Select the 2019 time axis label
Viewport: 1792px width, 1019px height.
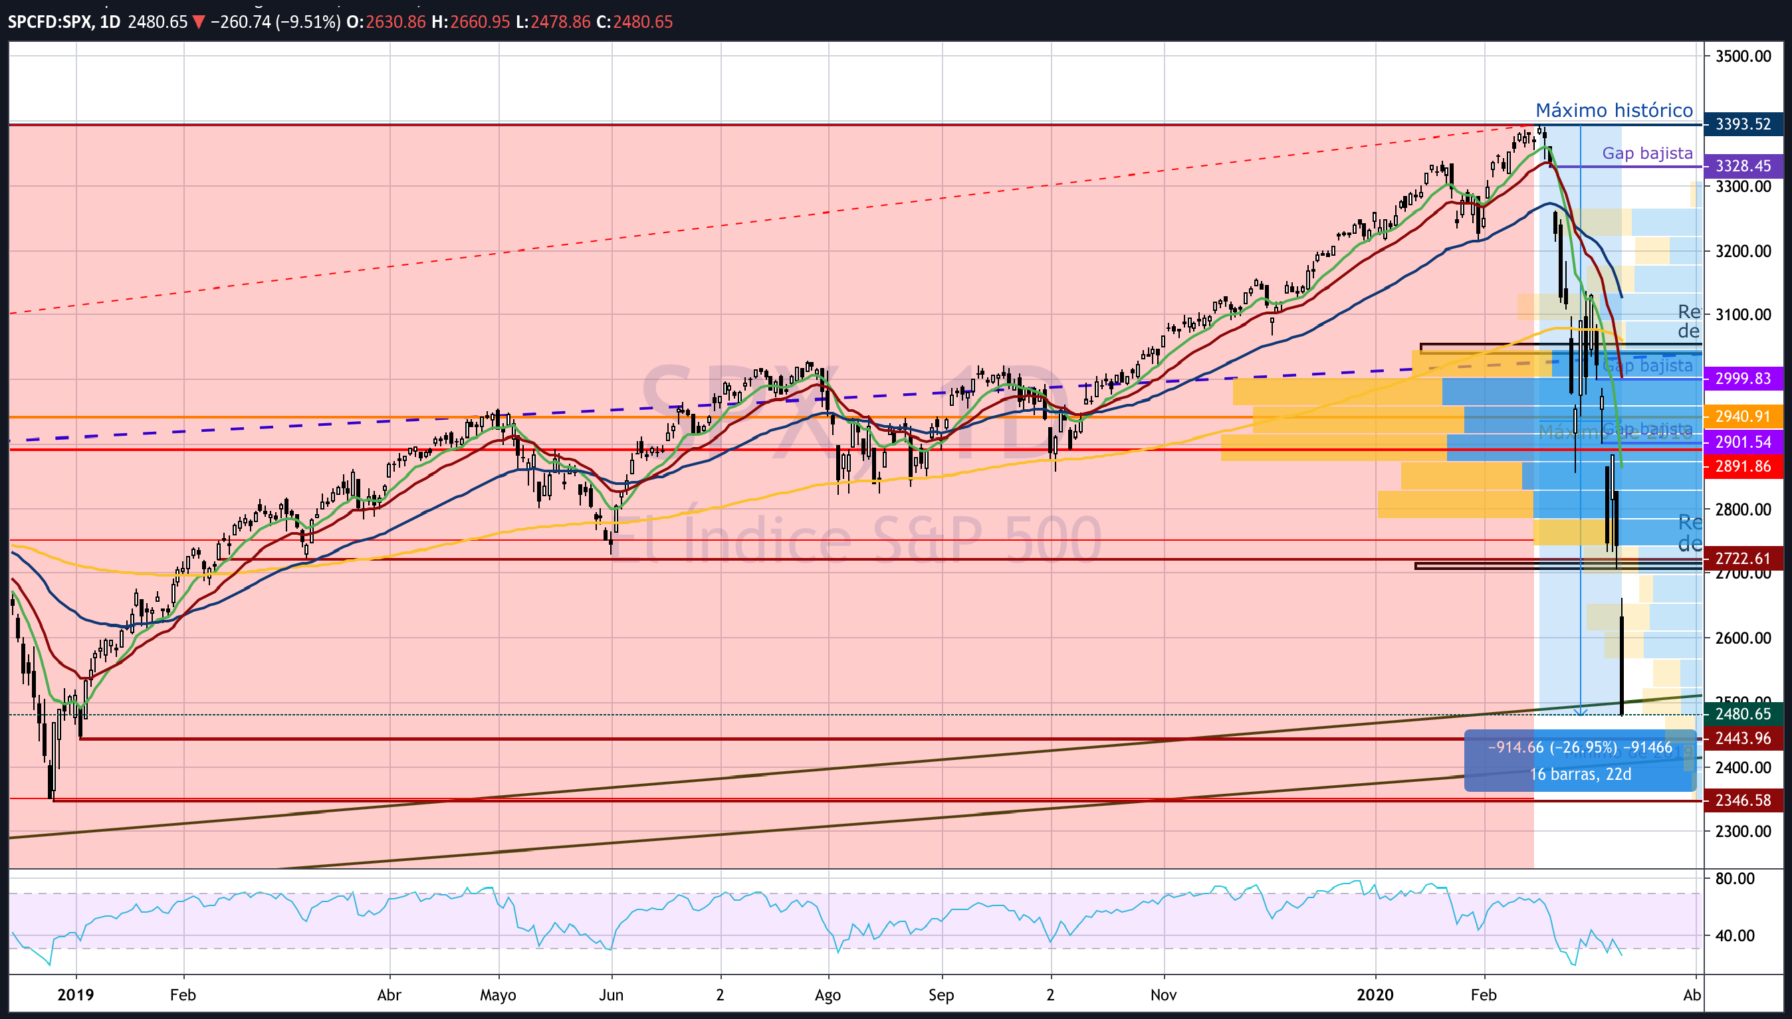coord(76,994)
